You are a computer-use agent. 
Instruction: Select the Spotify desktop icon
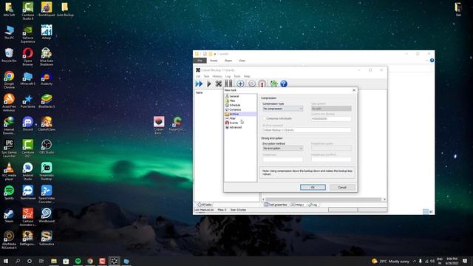[9, 193]
